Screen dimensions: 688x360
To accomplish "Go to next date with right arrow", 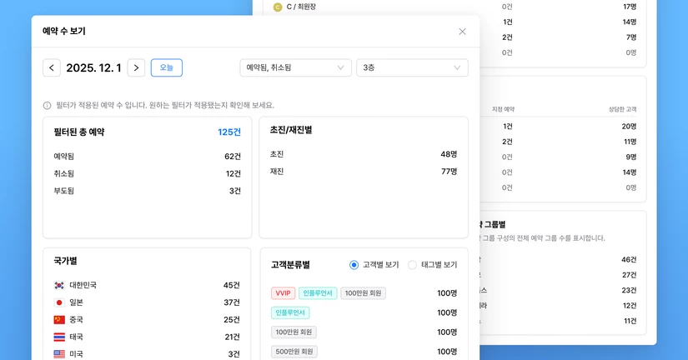I will point(136,68).
